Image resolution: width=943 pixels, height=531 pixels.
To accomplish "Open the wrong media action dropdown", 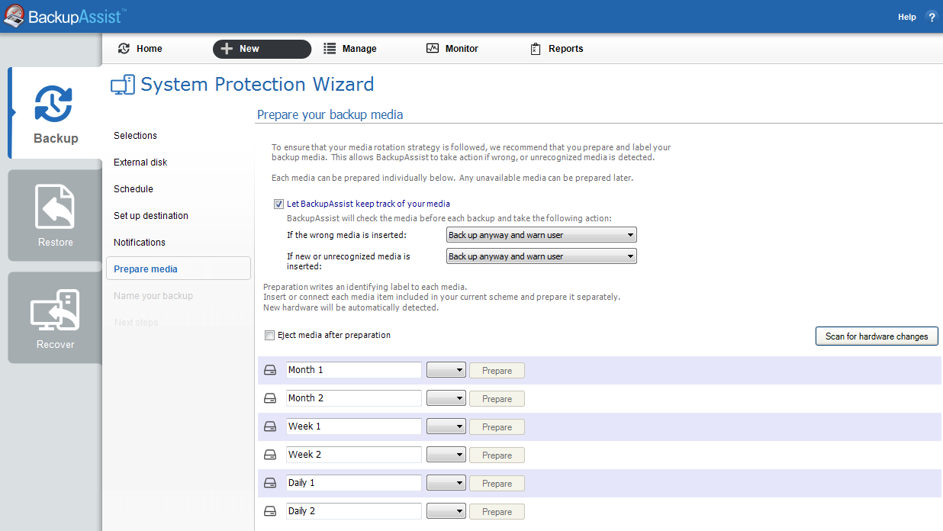I will click(542, 235).
